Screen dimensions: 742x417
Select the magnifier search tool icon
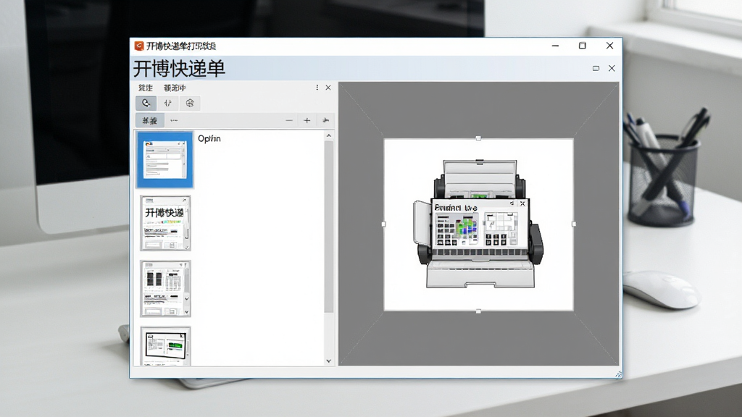point(146,103)
